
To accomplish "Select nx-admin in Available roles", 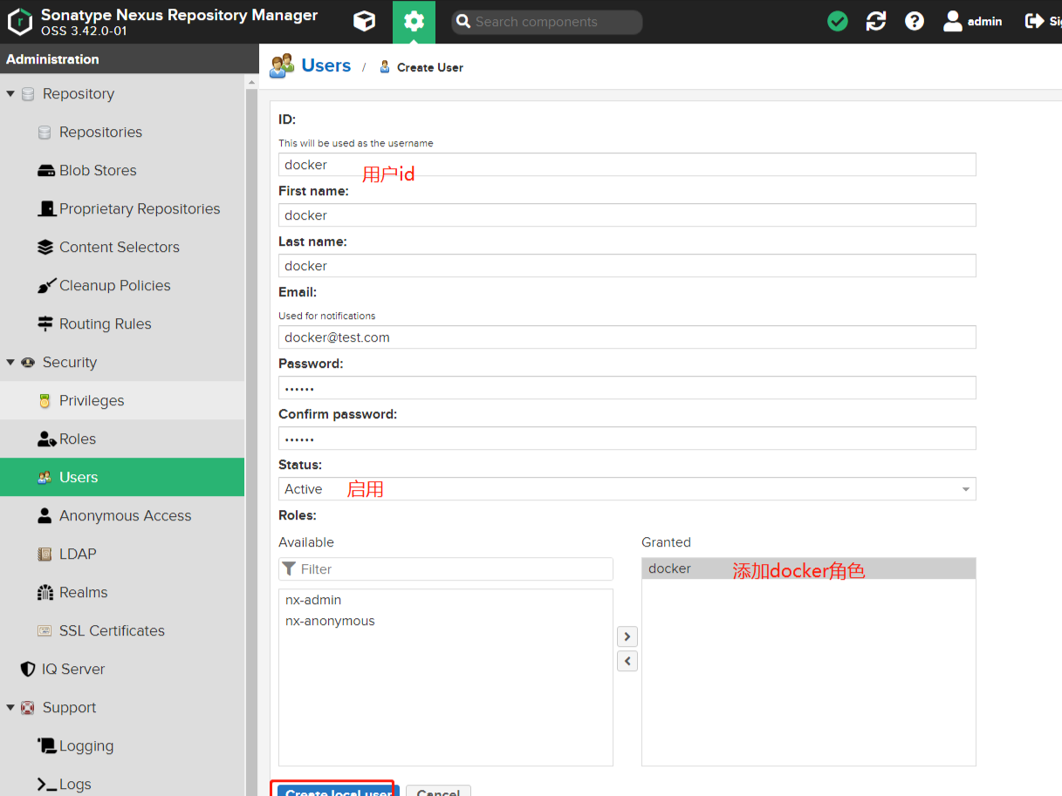I will 446,600.
